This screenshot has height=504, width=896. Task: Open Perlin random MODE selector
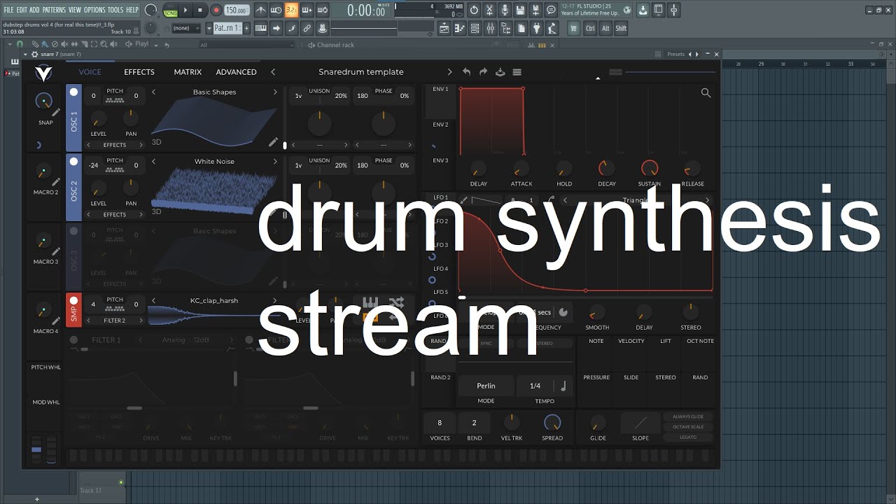[x=486, y=386]
